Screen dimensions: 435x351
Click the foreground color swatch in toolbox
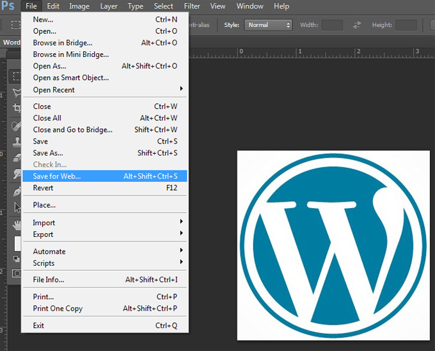(17, 244)
